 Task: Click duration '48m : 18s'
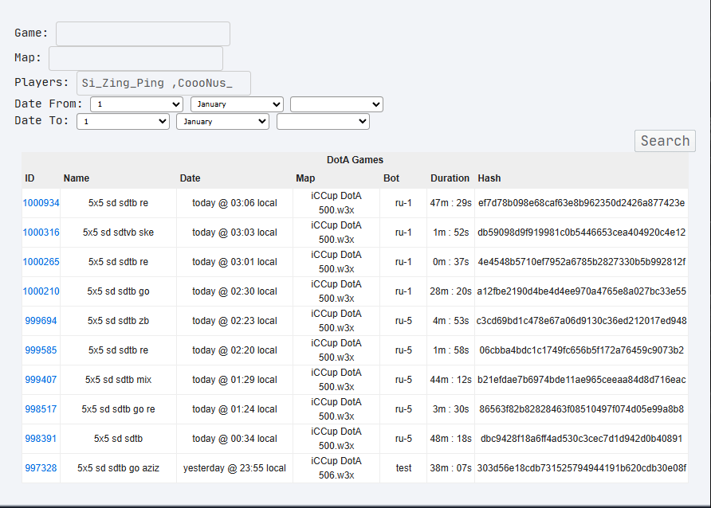tap(450, 438)
